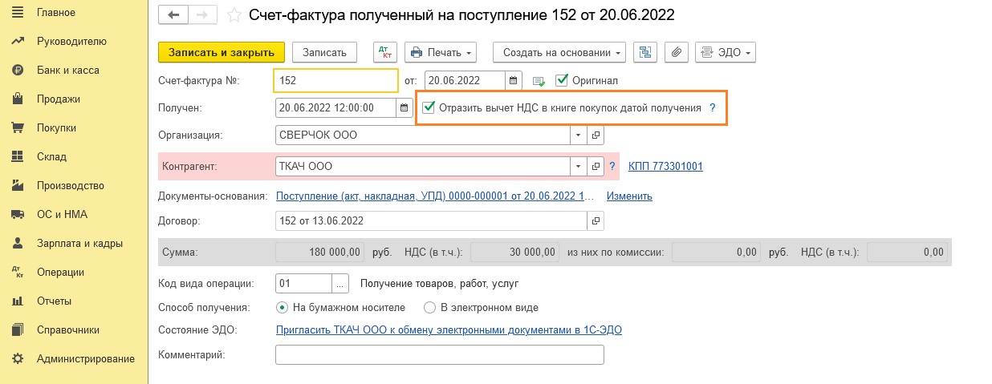The height and width of the screenshot is (384, 992).
Task: Expand the Создать на основании dropdown
Action: tap(559, 53)
